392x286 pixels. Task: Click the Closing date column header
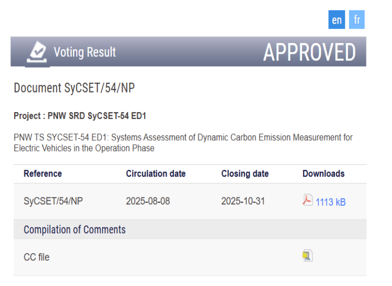244,174
